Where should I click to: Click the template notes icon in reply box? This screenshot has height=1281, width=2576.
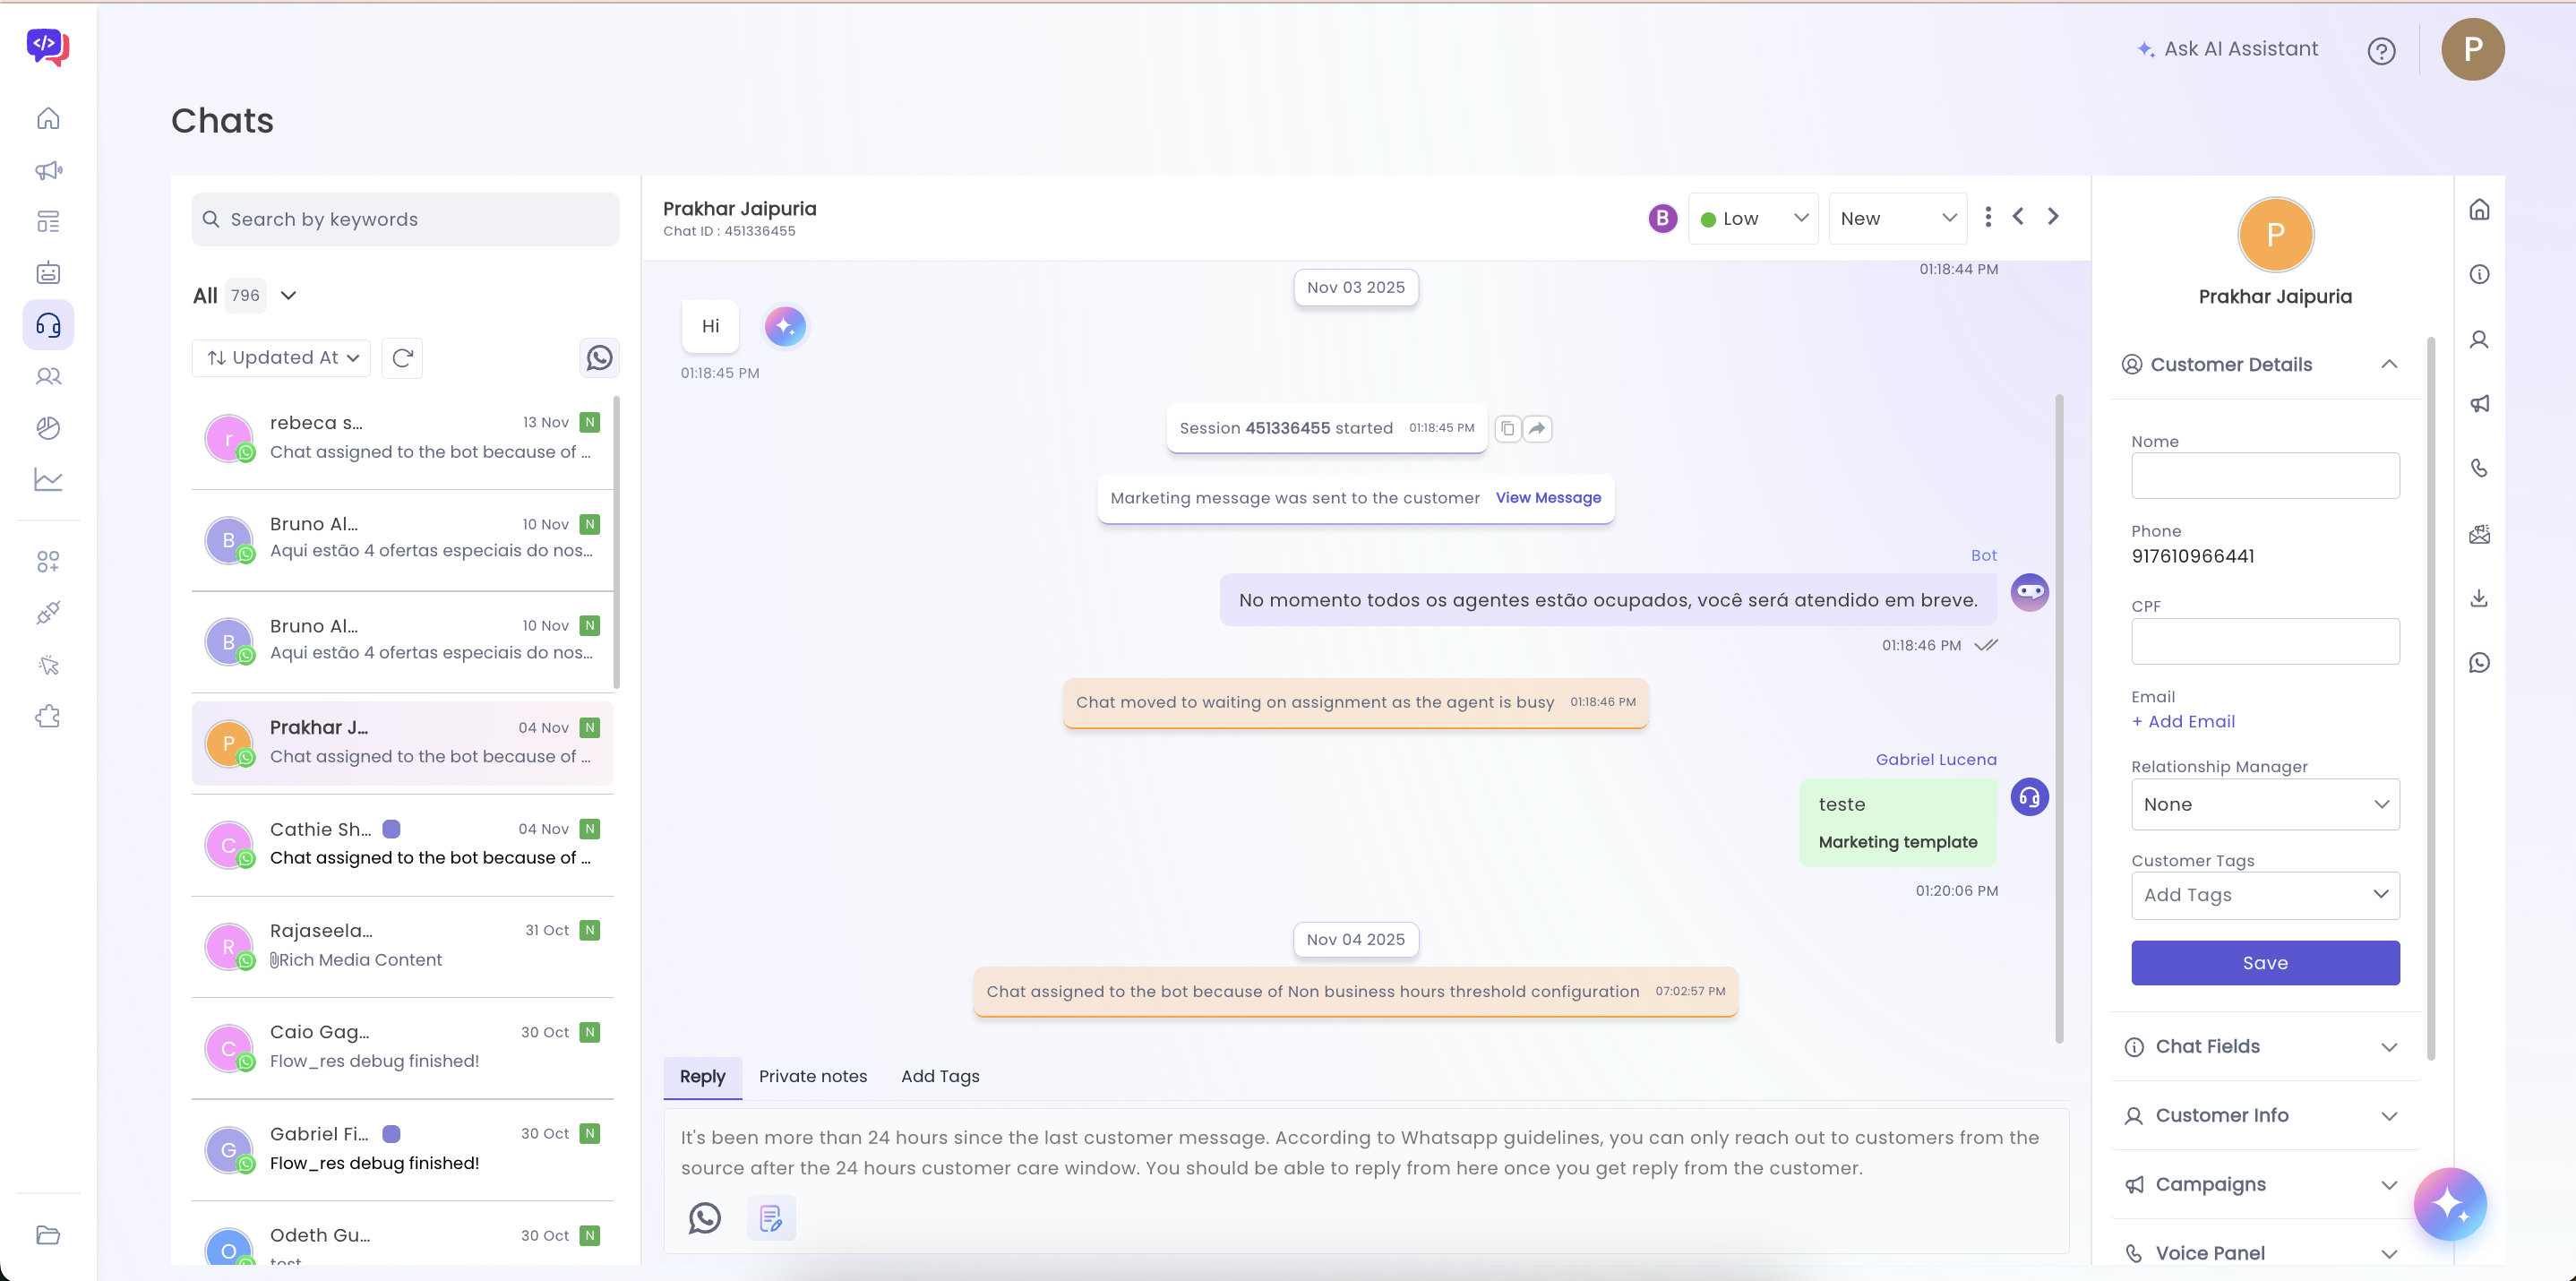(770, 1218)
